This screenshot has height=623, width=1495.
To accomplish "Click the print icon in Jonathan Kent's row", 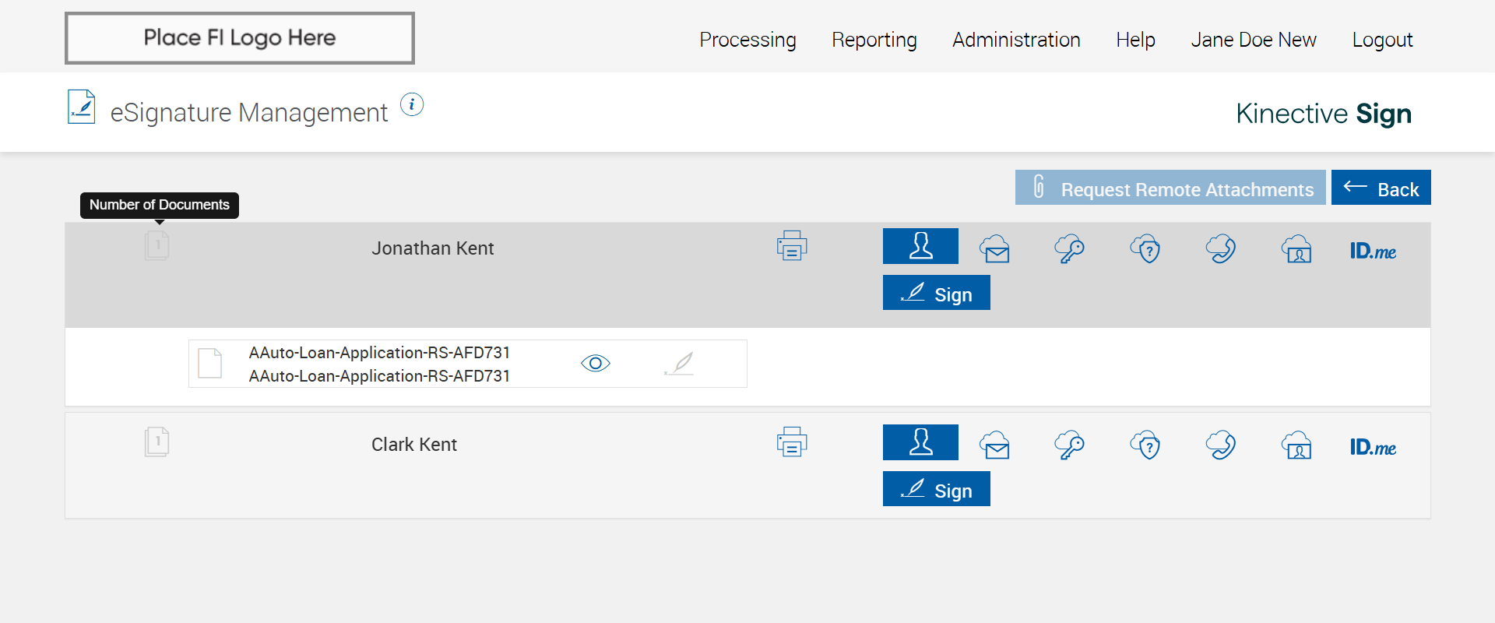I will pyautogui.click(x=791, y=246).
